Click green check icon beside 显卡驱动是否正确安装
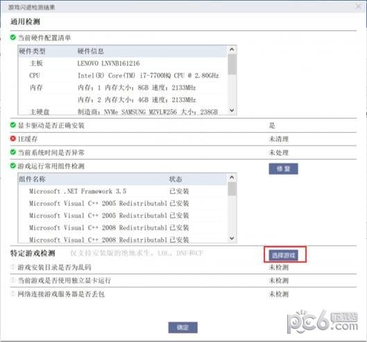Image resolution: width=367 pixels, height=342 pixels. click(x=13, y=125)
